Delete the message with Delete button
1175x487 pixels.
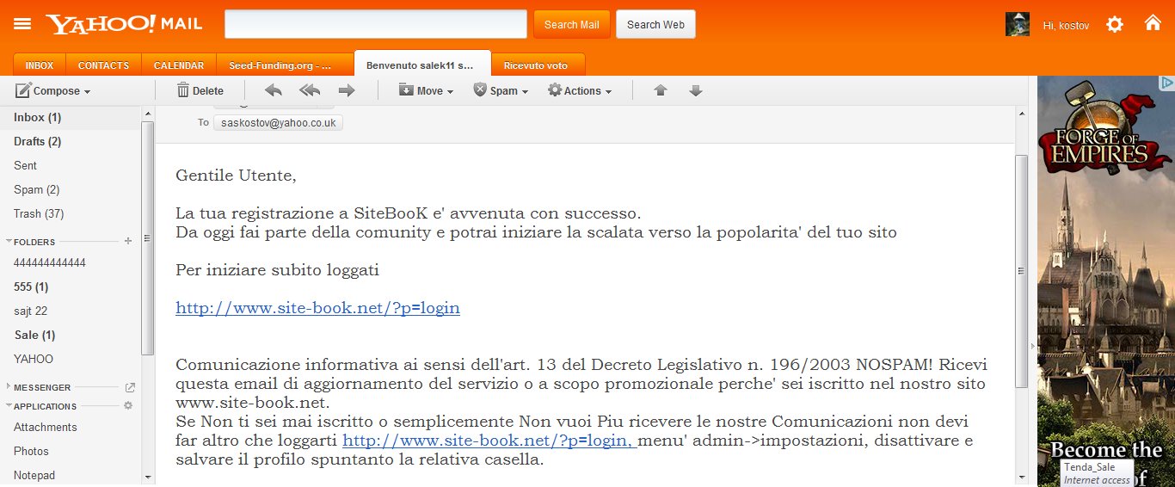200,90
